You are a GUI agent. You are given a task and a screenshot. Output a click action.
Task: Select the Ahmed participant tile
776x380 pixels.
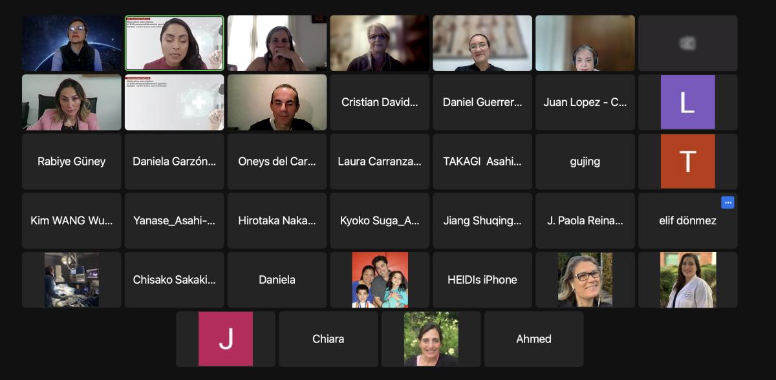(534, 339)
